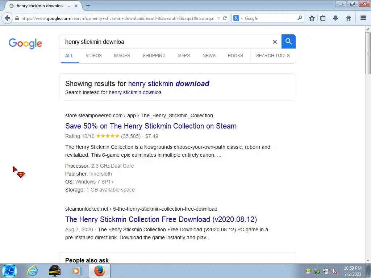Open the NEWS tab
Screen dimensions: 371x278
209,55
